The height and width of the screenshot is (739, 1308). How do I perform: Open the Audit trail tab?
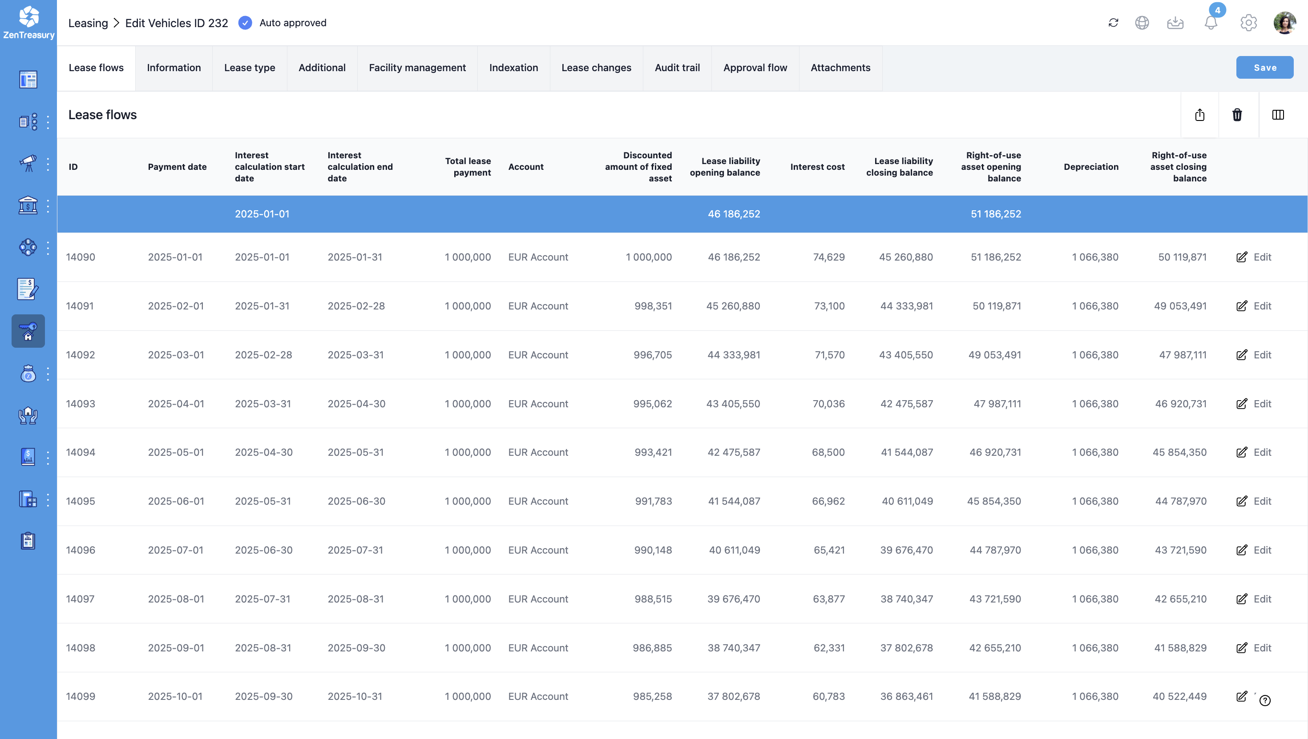point(677,68)
